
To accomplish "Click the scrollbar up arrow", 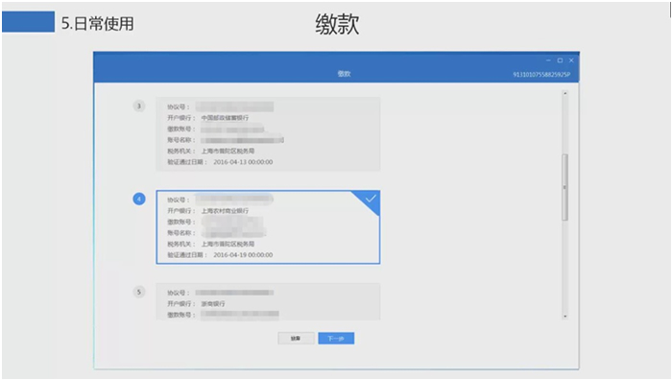I will click(564, 93).
